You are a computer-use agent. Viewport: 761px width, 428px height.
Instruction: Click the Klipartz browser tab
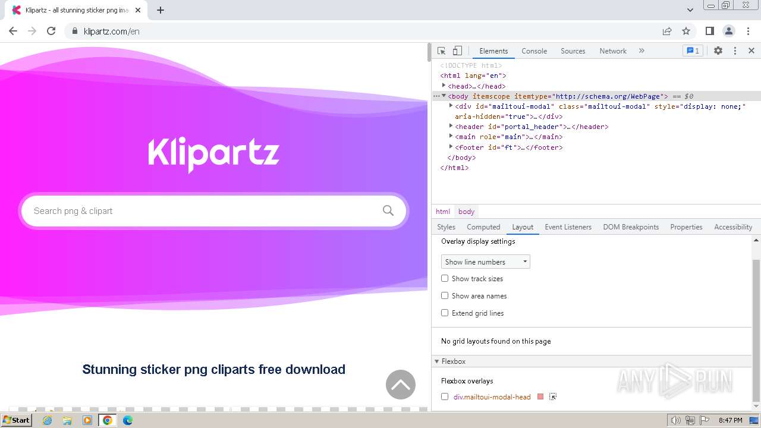pos(76,10)
